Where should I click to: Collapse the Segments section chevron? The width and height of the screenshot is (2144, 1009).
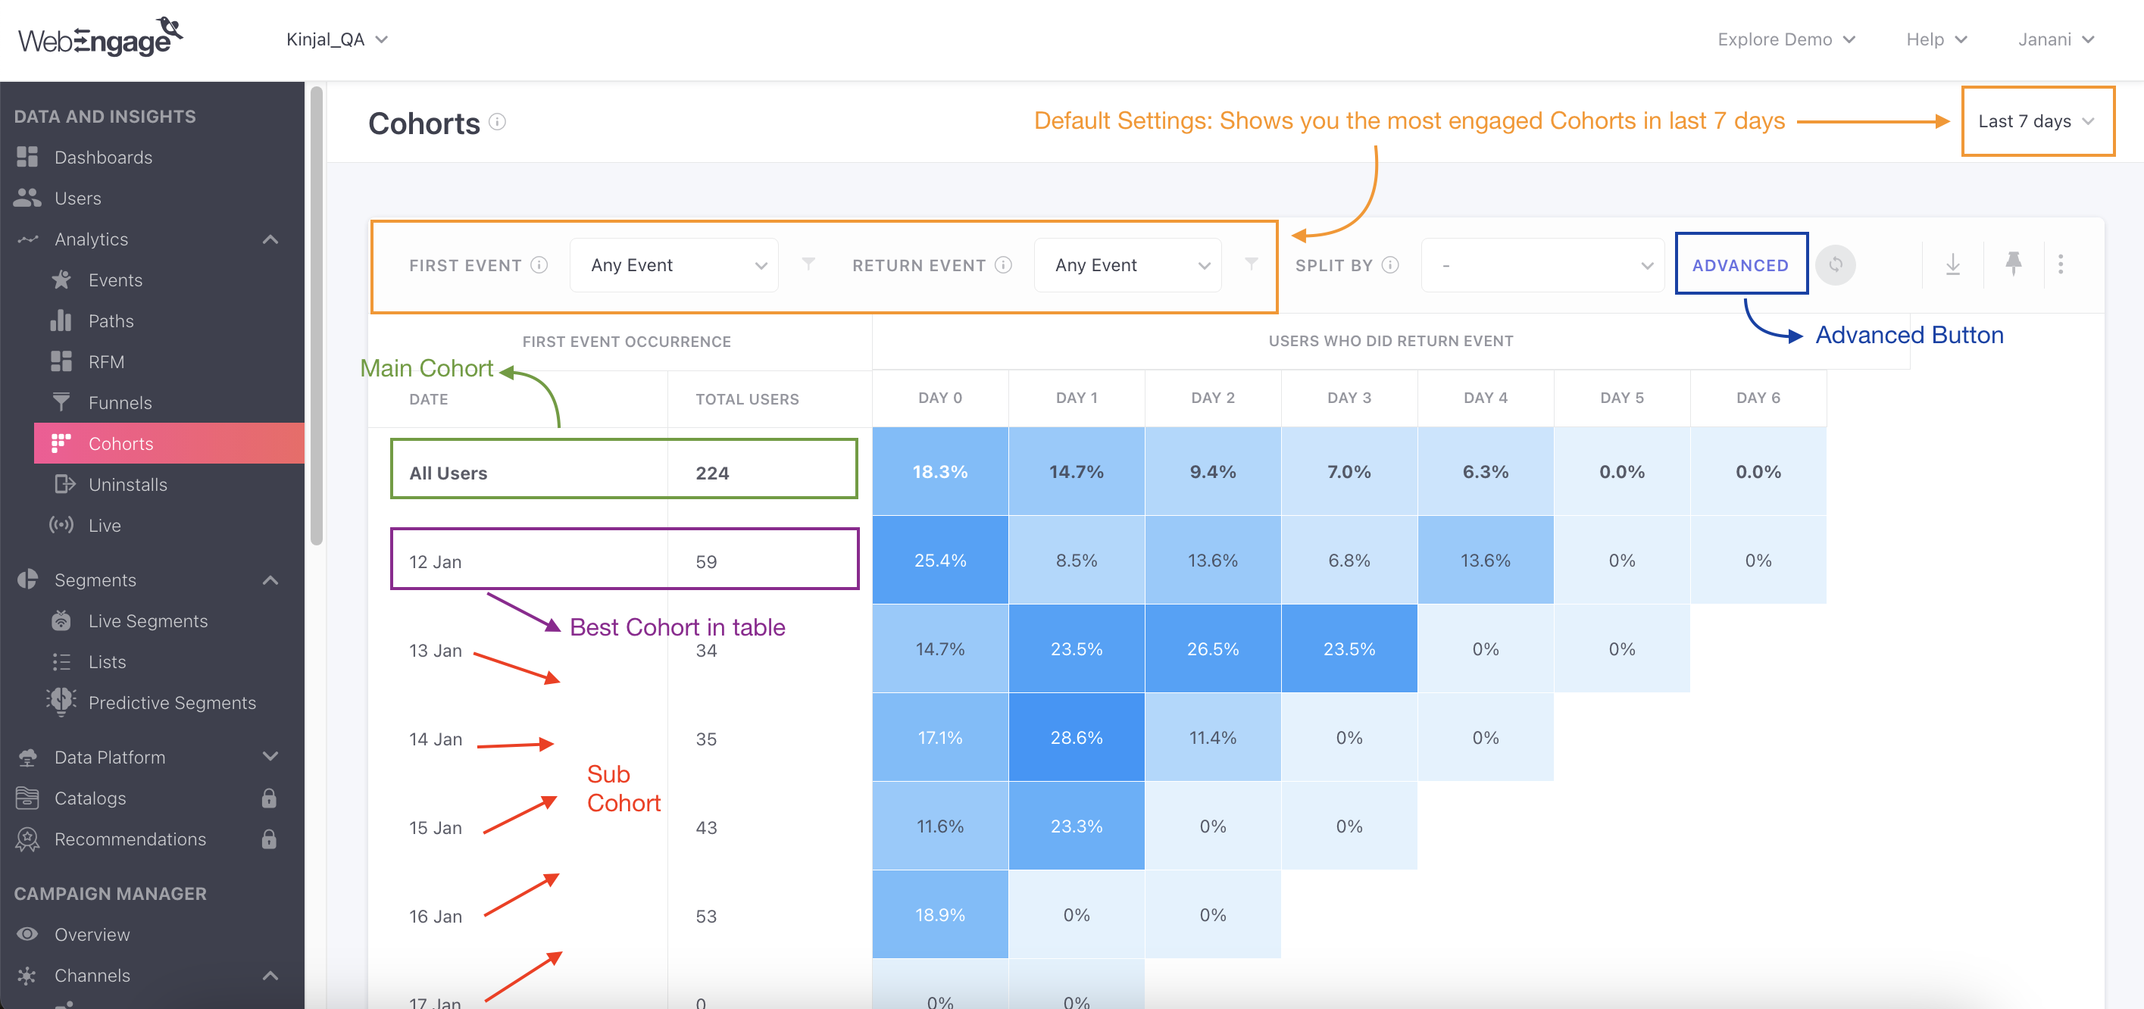pos(270,579)
